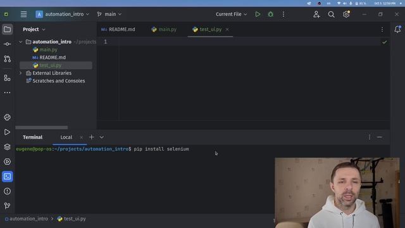
Task: Open the Python Console tool window
Action: point(7,117)
